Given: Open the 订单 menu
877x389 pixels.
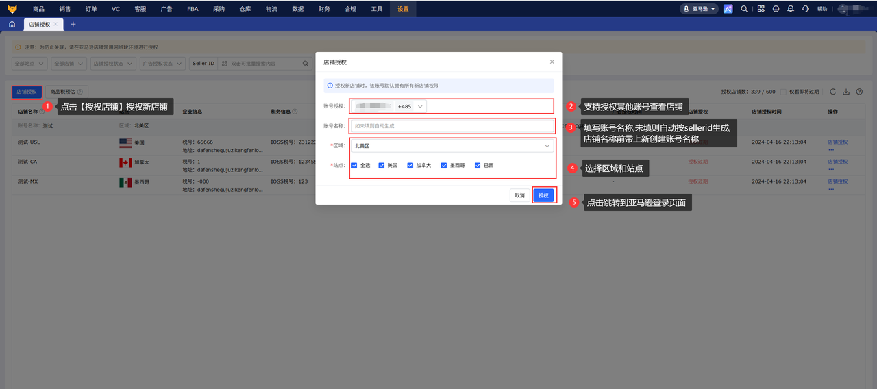Looking at the screenshot, I should (91, 9).
